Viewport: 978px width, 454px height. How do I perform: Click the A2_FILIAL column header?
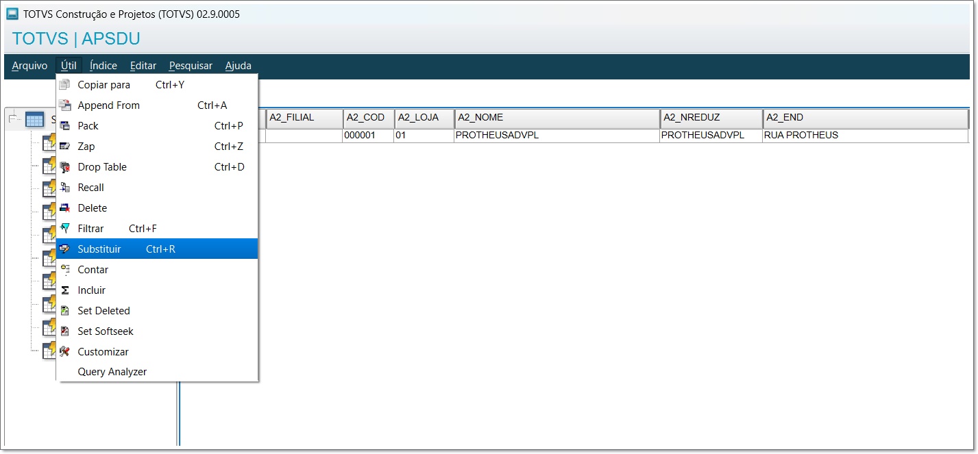(304, 118)
